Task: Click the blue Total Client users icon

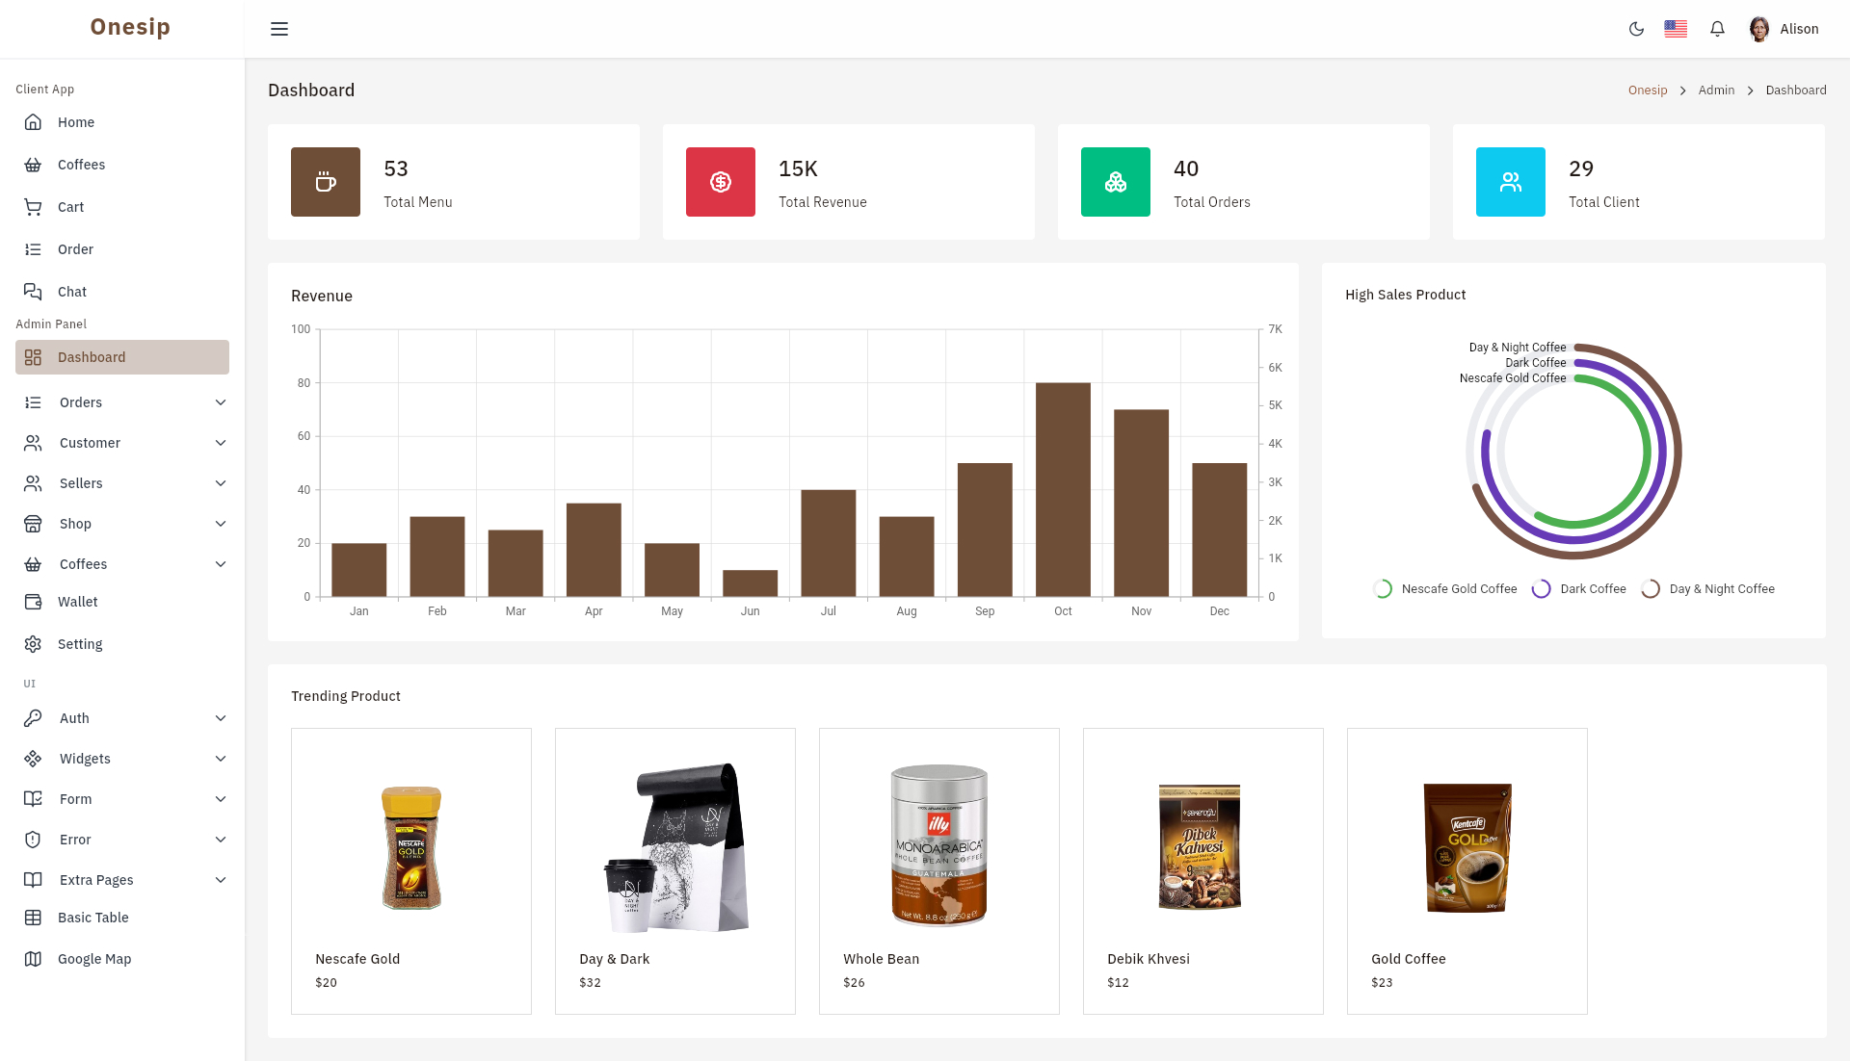Action: (x=1511, y=182)
